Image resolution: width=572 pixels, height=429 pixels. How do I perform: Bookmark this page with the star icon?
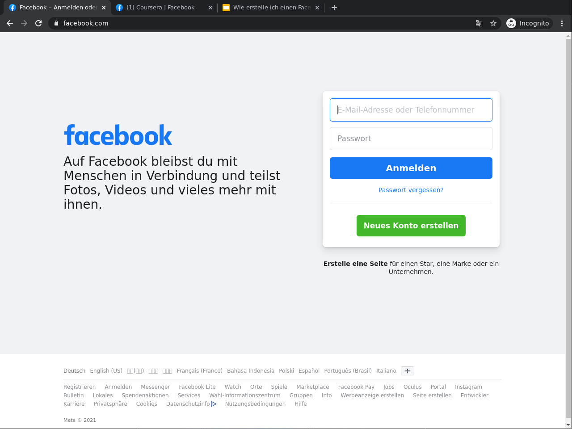tap(493, 23)
